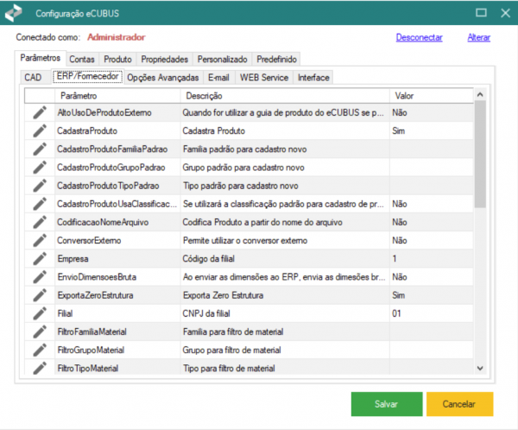This screenshot has width=518, height=430.
Task: Open the Predefinido tab
Action: [x=277, y=60]
